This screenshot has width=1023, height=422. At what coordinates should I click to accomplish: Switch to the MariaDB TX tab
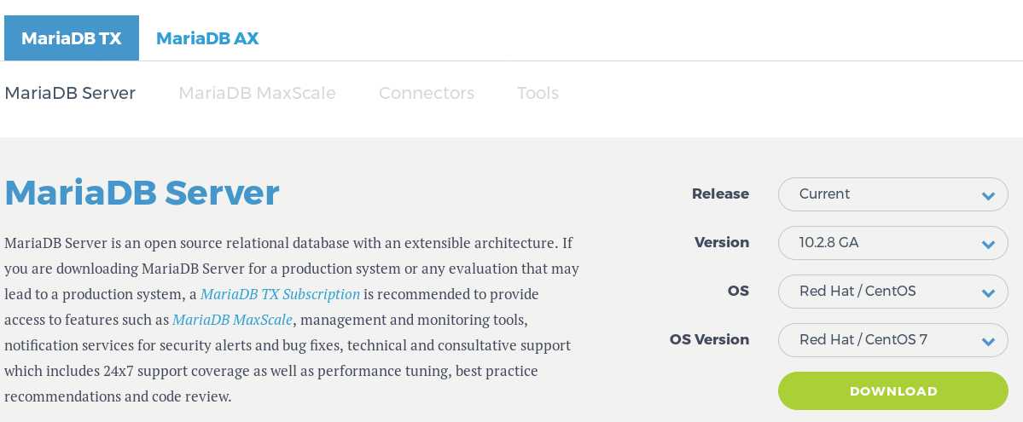(71, 38)
